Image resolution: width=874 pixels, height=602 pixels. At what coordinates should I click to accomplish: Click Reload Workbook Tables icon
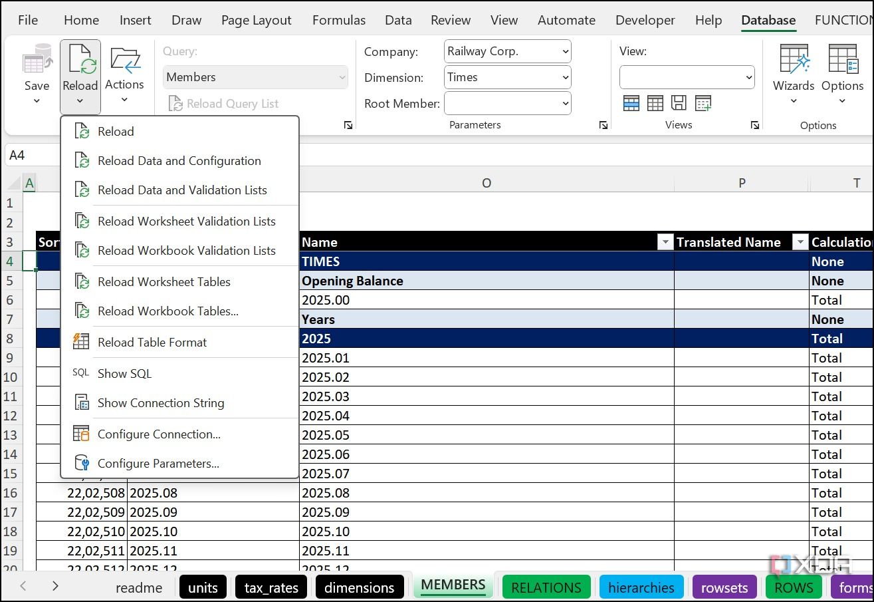click(82, 311)
